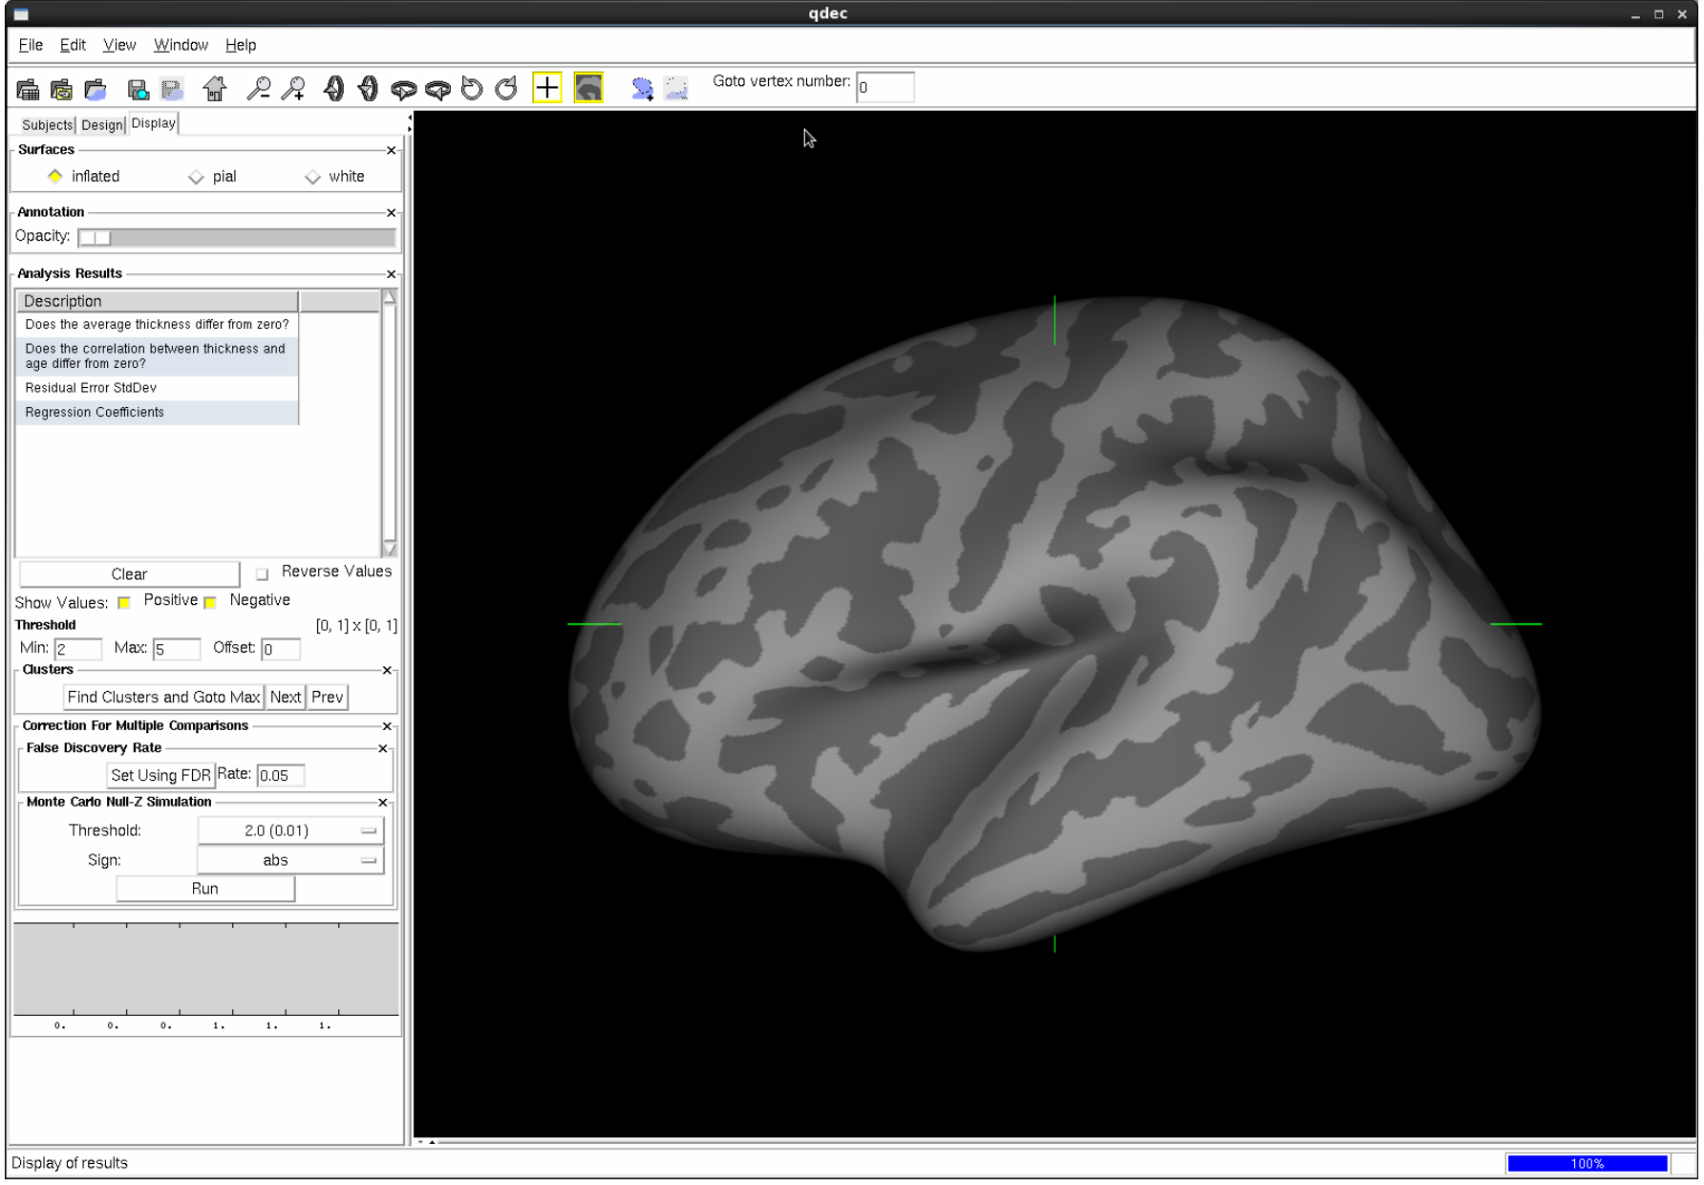Adjust the Annotation Opacity slider

[x=96, y=236]
